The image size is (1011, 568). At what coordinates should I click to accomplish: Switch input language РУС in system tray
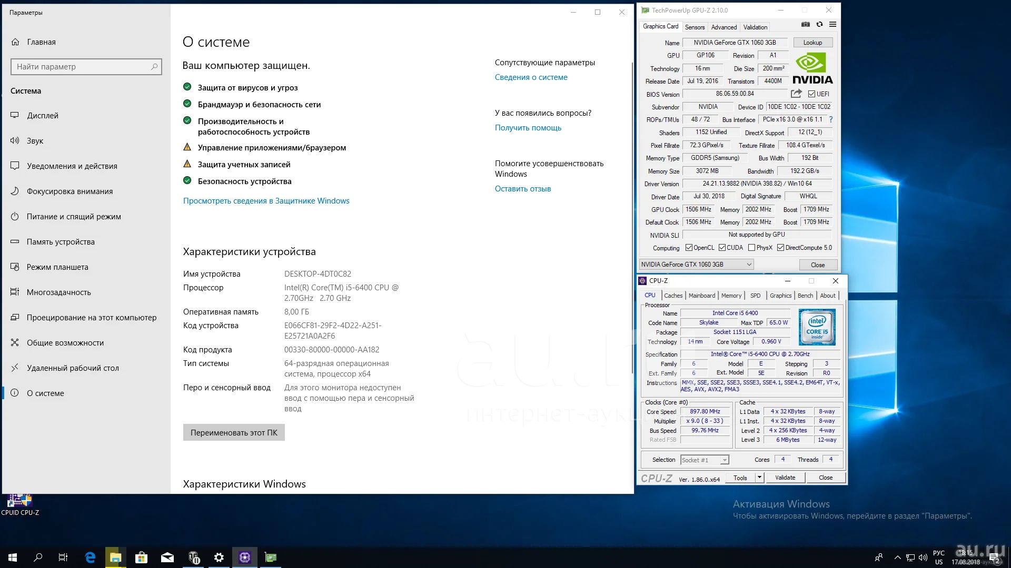tap(938, 557)
